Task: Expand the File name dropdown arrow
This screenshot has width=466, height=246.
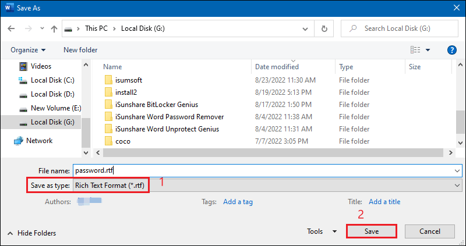Action: tap(457, 171)
